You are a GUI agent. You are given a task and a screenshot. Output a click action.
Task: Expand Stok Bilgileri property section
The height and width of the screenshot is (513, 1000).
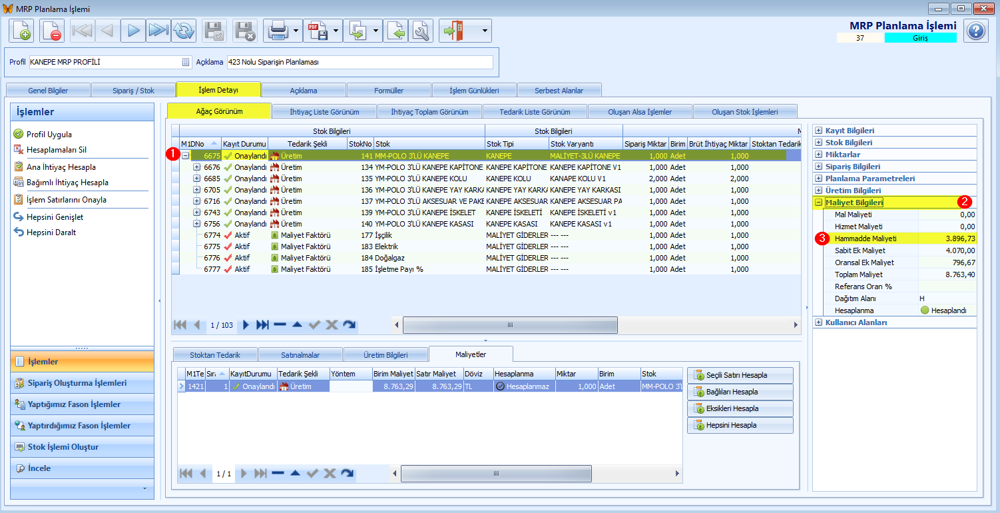click(x=819, y=143)
